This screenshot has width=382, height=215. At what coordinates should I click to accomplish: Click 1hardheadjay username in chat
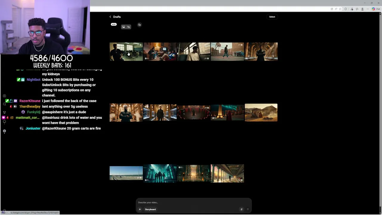pos(30,107)
